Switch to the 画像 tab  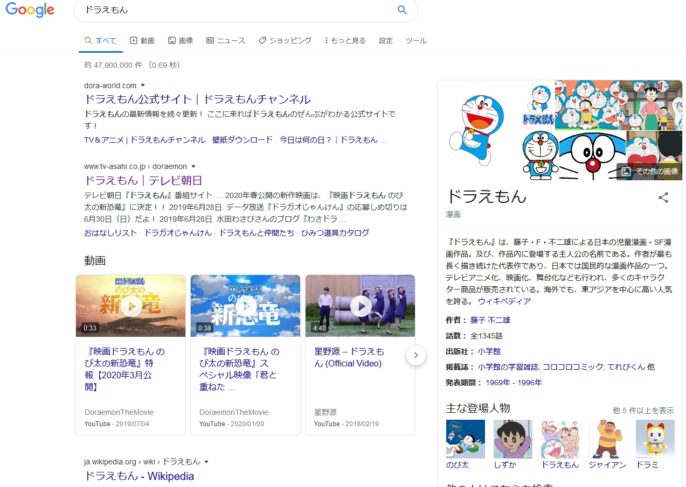tap(181, 40)
